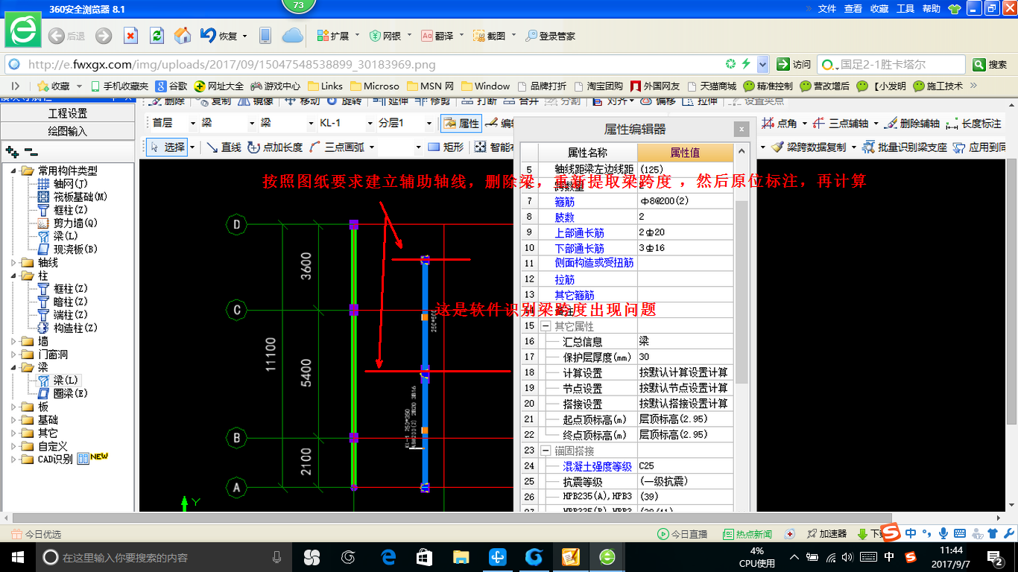
Task: Click the expand-all plus icon in tree panel
Action: pyautogui.click(x=12, y=151)
